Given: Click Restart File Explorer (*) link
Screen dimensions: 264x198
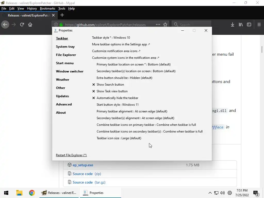Looking at the screenshot, I should (71, 155).
